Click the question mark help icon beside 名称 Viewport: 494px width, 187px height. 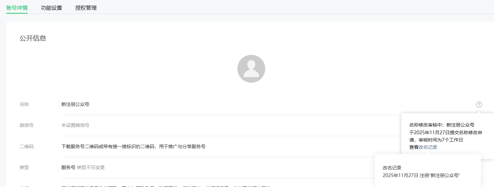[x=479, y=105]
